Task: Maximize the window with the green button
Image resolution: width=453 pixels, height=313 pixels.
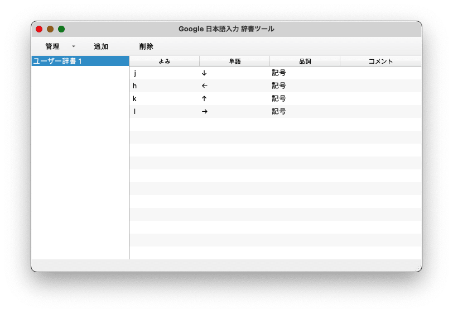Action: click(x=61, y=29)
